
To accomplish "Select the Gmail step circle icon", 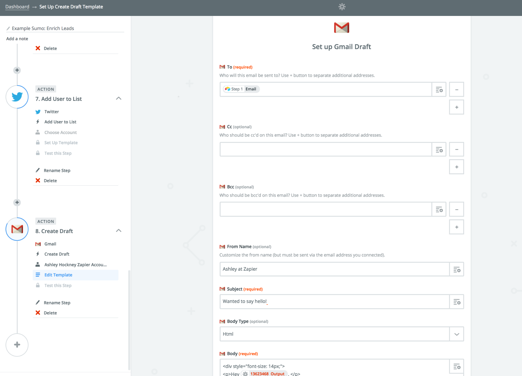I will tap(17, 229).
